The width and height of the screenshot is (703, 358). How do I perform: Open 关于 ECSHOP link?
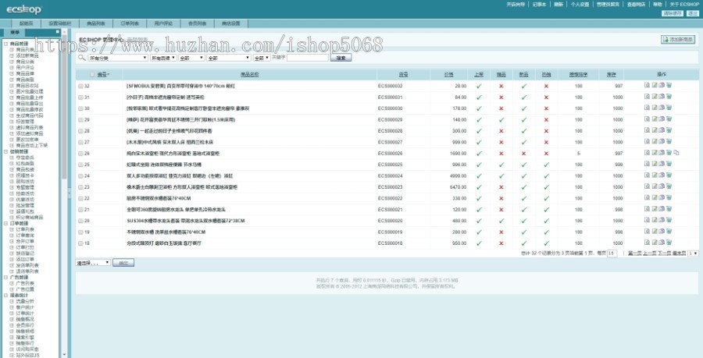pos(684,5)
